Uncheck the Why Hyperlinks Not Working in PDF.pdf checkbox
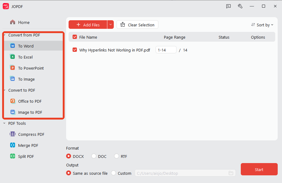The width and height of the screenshot is (282, 183). tap(75, 50)
